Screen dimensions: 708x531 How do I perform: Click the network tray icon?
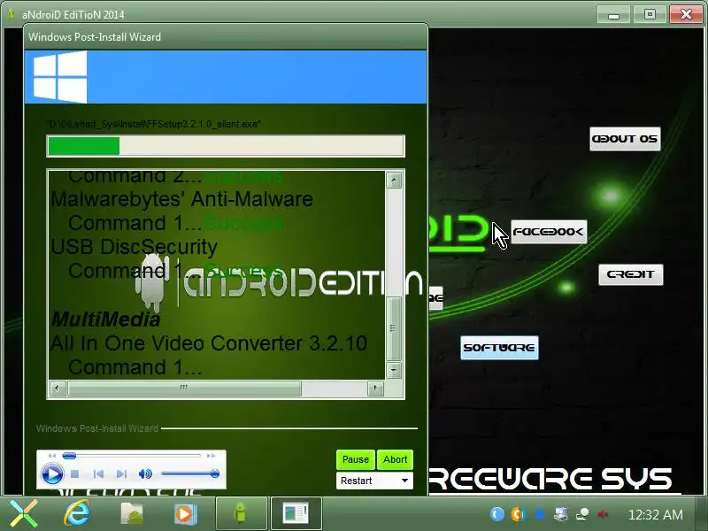coord(582,514)
